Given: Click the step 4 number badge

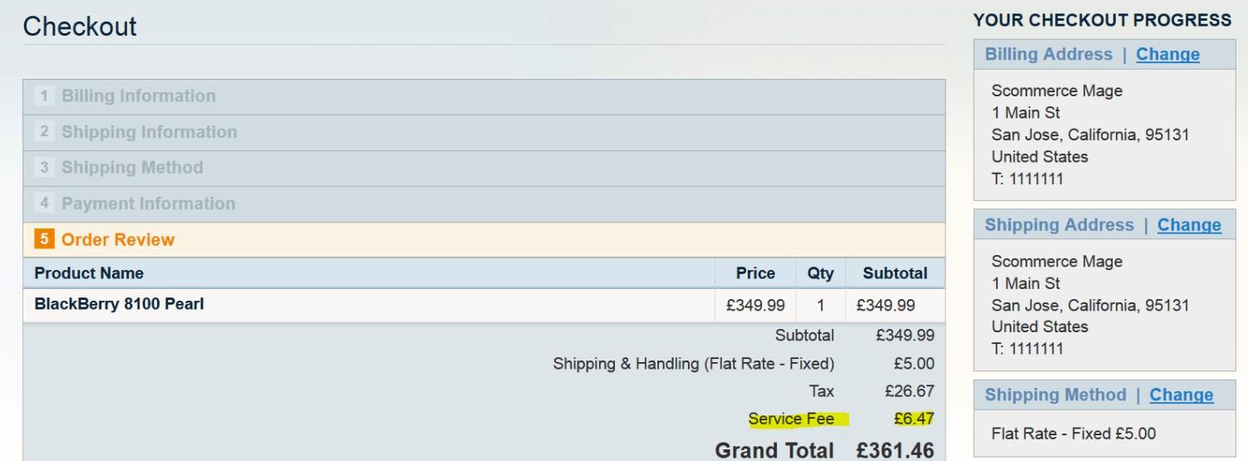Looking at the screenshot, I should [x=43, y=204].
